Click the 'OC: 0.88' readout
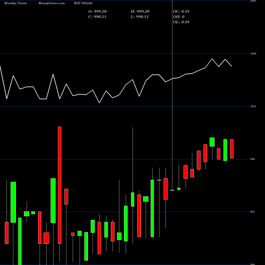 [181, 11]
